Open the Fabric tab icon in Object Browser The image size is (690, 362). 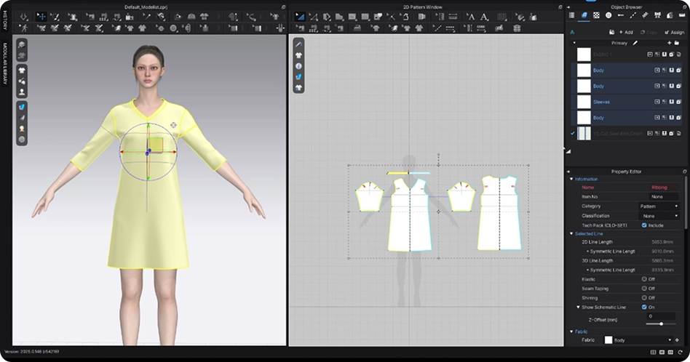584,15
